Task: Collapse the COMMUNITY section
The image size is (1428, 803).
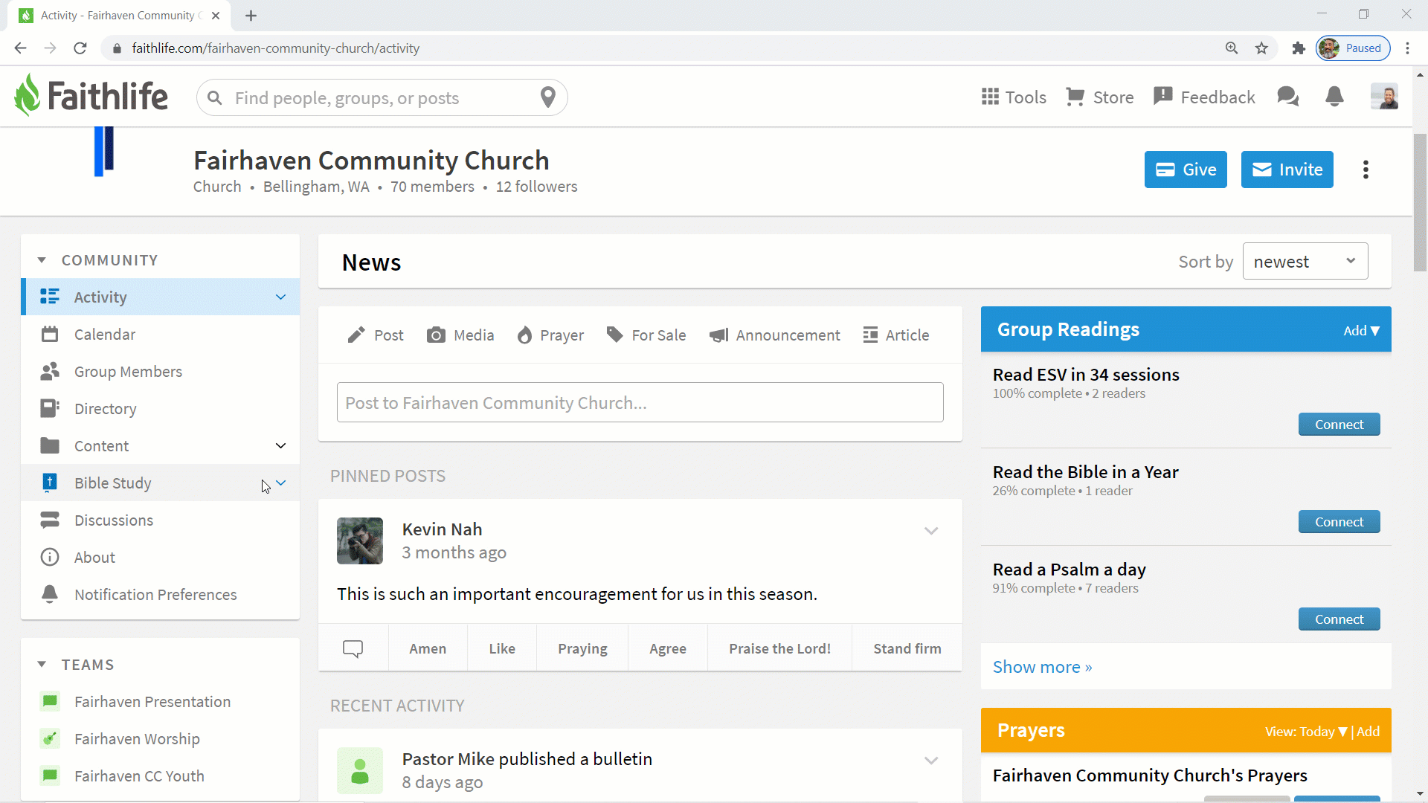Action: (42, 260)
